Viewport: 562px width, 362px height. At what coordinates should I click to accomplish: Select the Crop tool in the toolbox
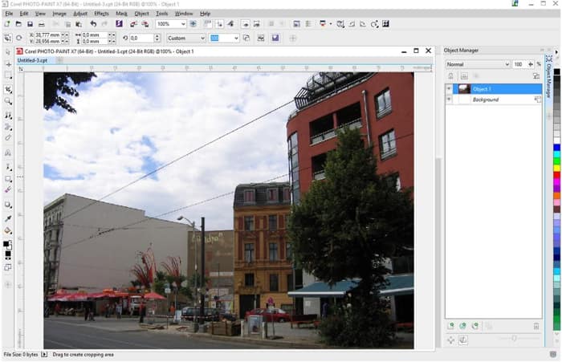tap(7, 89)
